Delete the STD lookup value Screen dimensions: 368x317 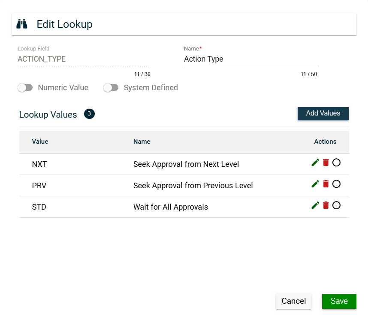pos(326,205)
